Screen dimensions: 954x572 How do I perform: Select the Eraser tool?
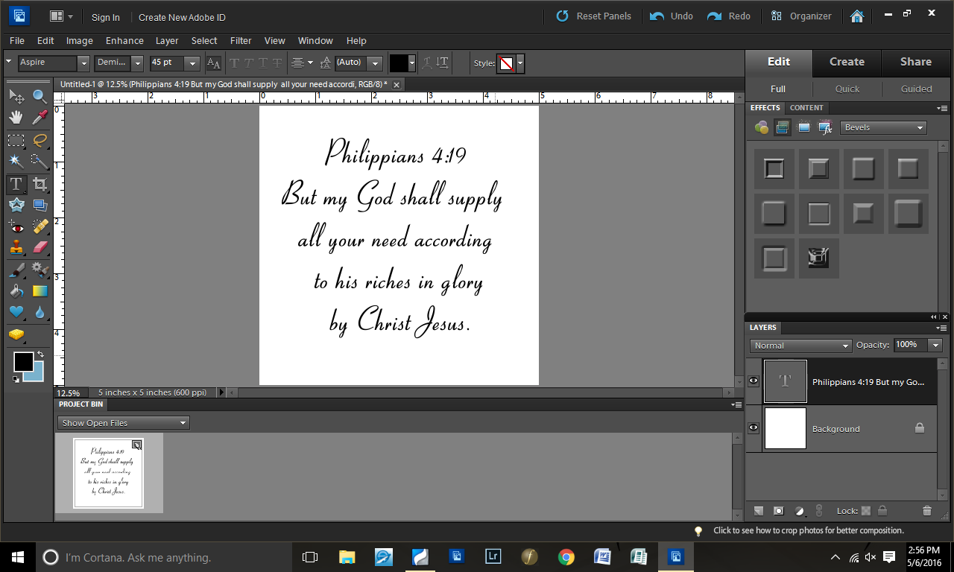click(40, 247)
